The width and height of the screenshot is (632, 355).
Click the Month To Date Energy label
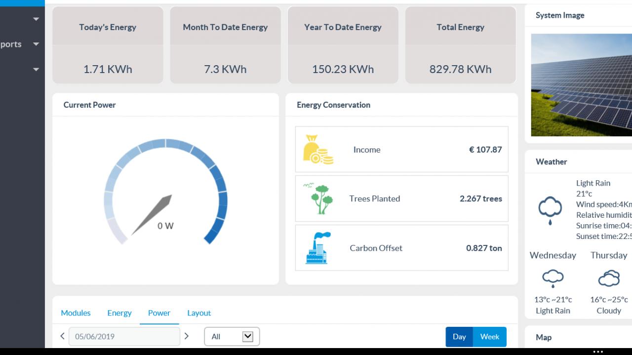[x=225, y=27]
